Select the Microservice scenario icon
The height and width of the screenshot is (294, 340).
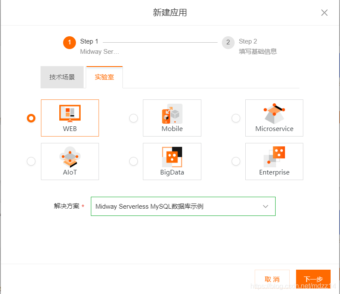click(274, 114)
